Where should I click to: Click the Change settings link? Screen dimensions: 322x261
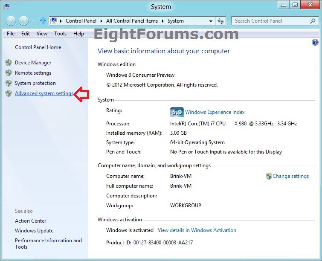tap(290, 176)
